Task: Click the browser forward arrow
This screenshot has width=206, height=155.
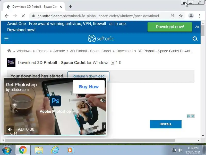Action: tap(15, 16)
